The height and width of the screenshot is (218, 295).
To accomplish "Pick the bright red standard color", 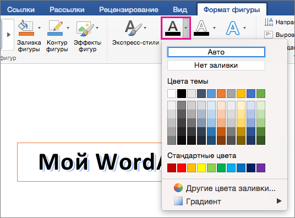I will point(182,168).
